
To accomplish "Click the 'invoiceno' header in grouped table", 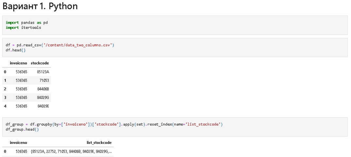I will [18, 143].
